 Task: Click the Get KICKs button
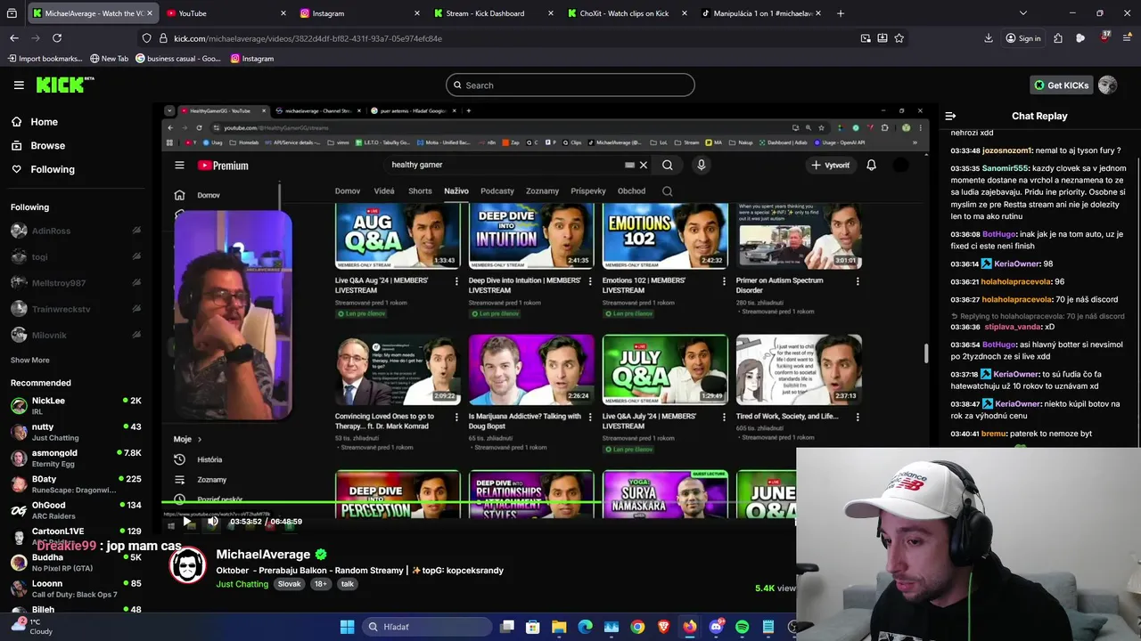pos(1061,85)
